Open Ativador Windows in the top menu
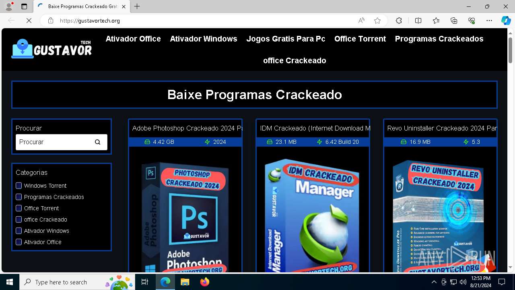 [204, 39]
